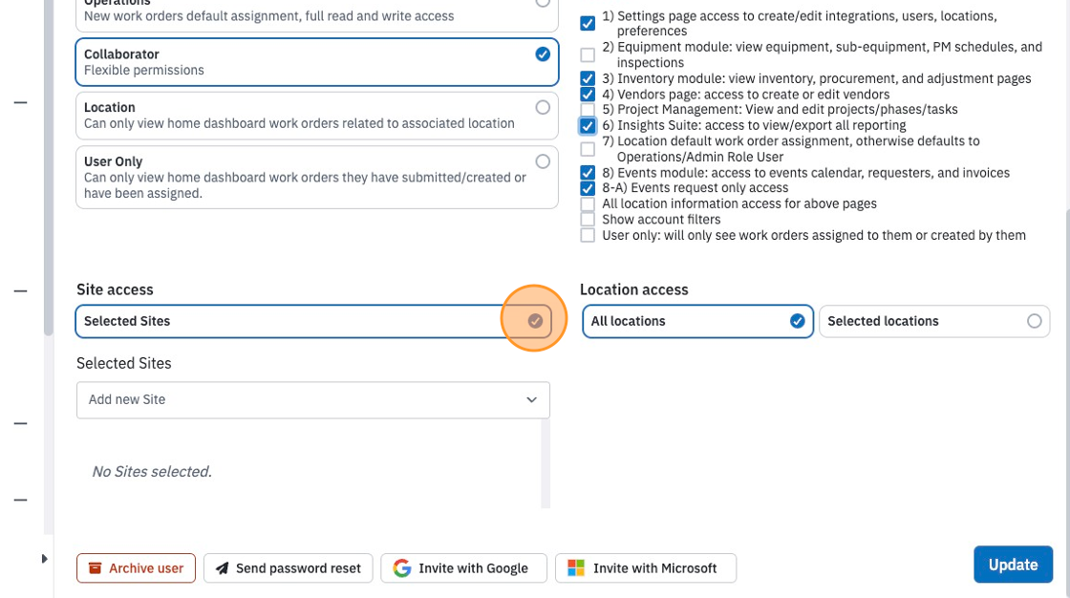The width and height of the screenshot is (1070, 598).
Task: Expand site list with chevron arrow
Action: (531, 400)
